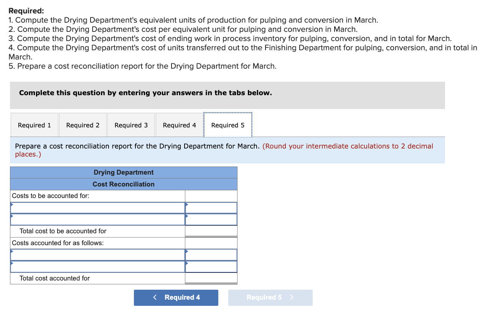Screen dimensions: 498x330
Task: Open the Required 1 tab
Action: (x=35, y=125)
